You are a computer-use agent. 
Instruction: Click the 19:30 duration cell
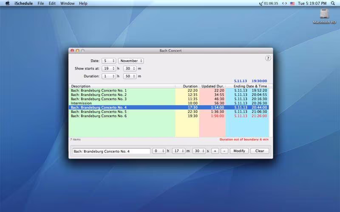(x=193, y=116)
